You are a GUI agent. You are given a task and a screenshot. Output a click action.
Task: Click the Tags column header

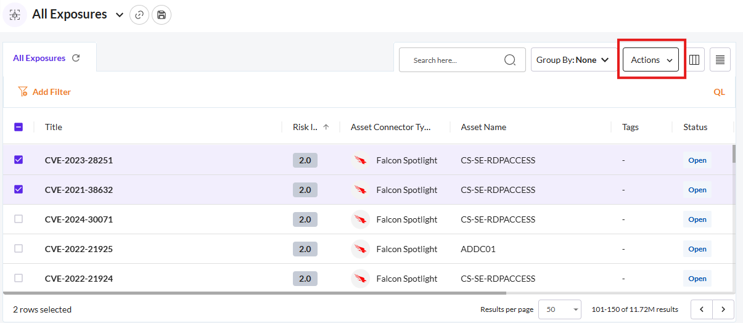(x=630, y=127)
